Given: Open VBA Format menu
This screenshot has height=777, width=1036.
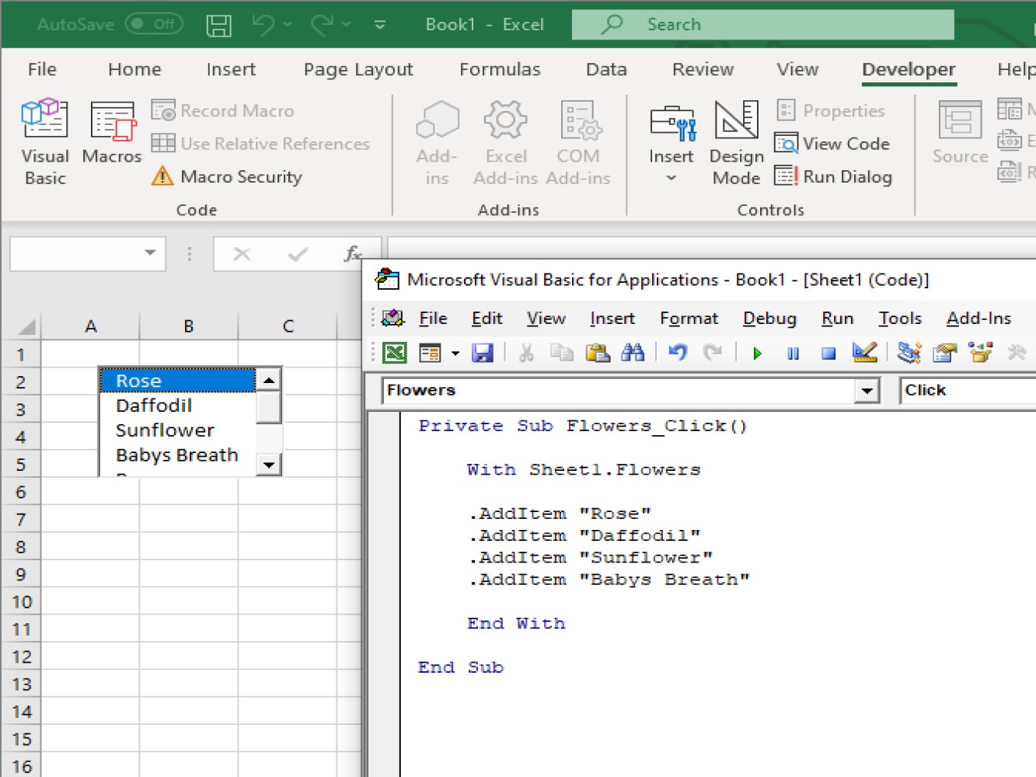Looking at the screenshot, I should point(689,319).
